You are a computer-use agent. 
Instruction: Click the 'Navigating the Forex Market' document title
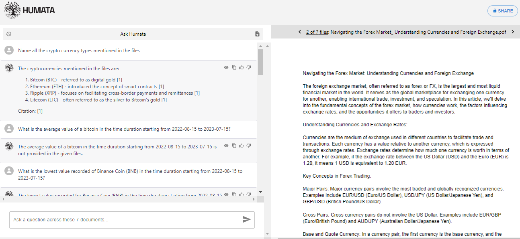coord(388,73)
